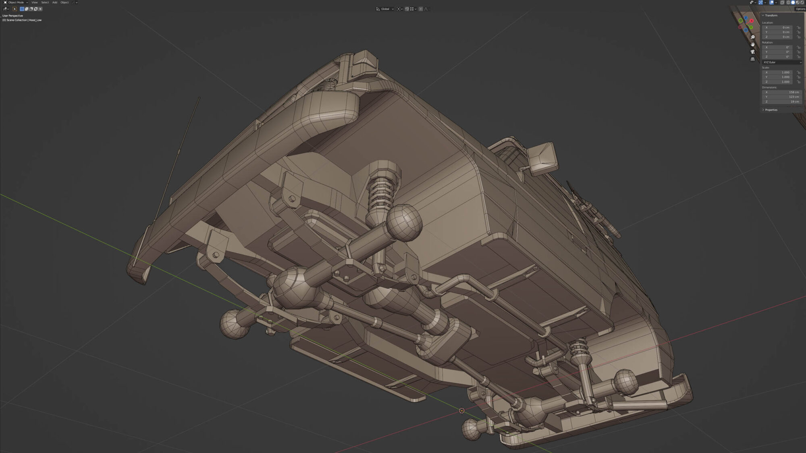Image resolution: width=806 pixels, height=453 pixels.
Task: Click the Options button
Action: pos(800,9)
